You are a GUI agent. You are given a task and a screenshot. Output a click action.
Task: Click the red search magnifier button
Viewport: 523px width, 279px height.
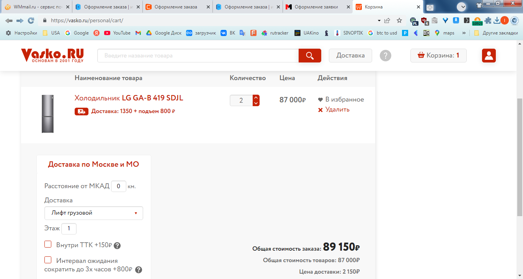click(x=310, y=56)
